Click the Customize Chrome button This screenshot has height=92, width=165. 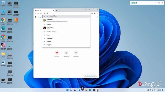click(x=91, y=75)
